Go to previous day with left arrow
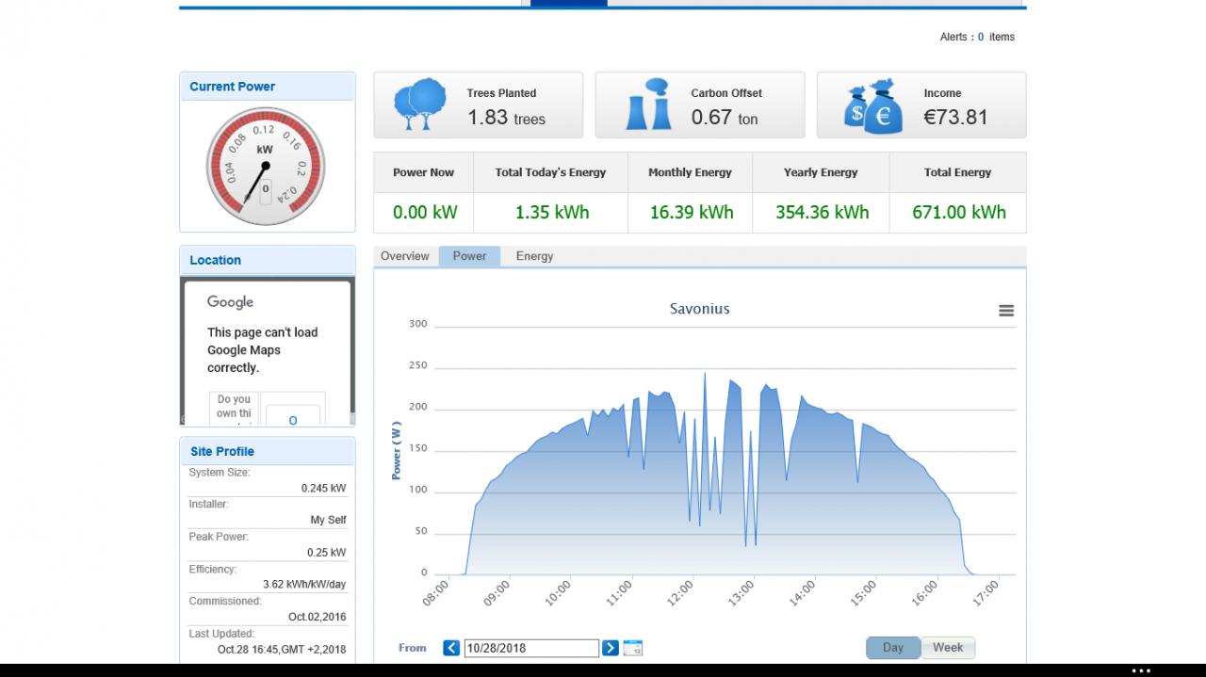The image size is (1206, 677). point(451,648)
